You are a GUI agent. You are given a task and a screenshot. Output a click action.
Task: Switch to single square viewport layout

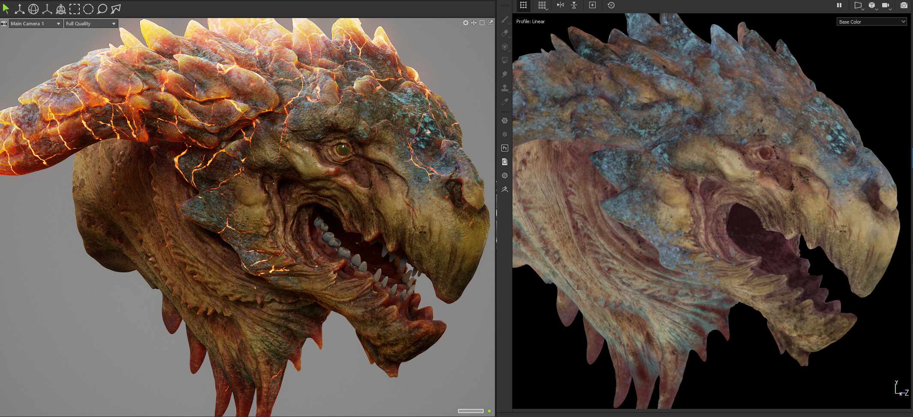pyautogui.click(x=482, y=23)
